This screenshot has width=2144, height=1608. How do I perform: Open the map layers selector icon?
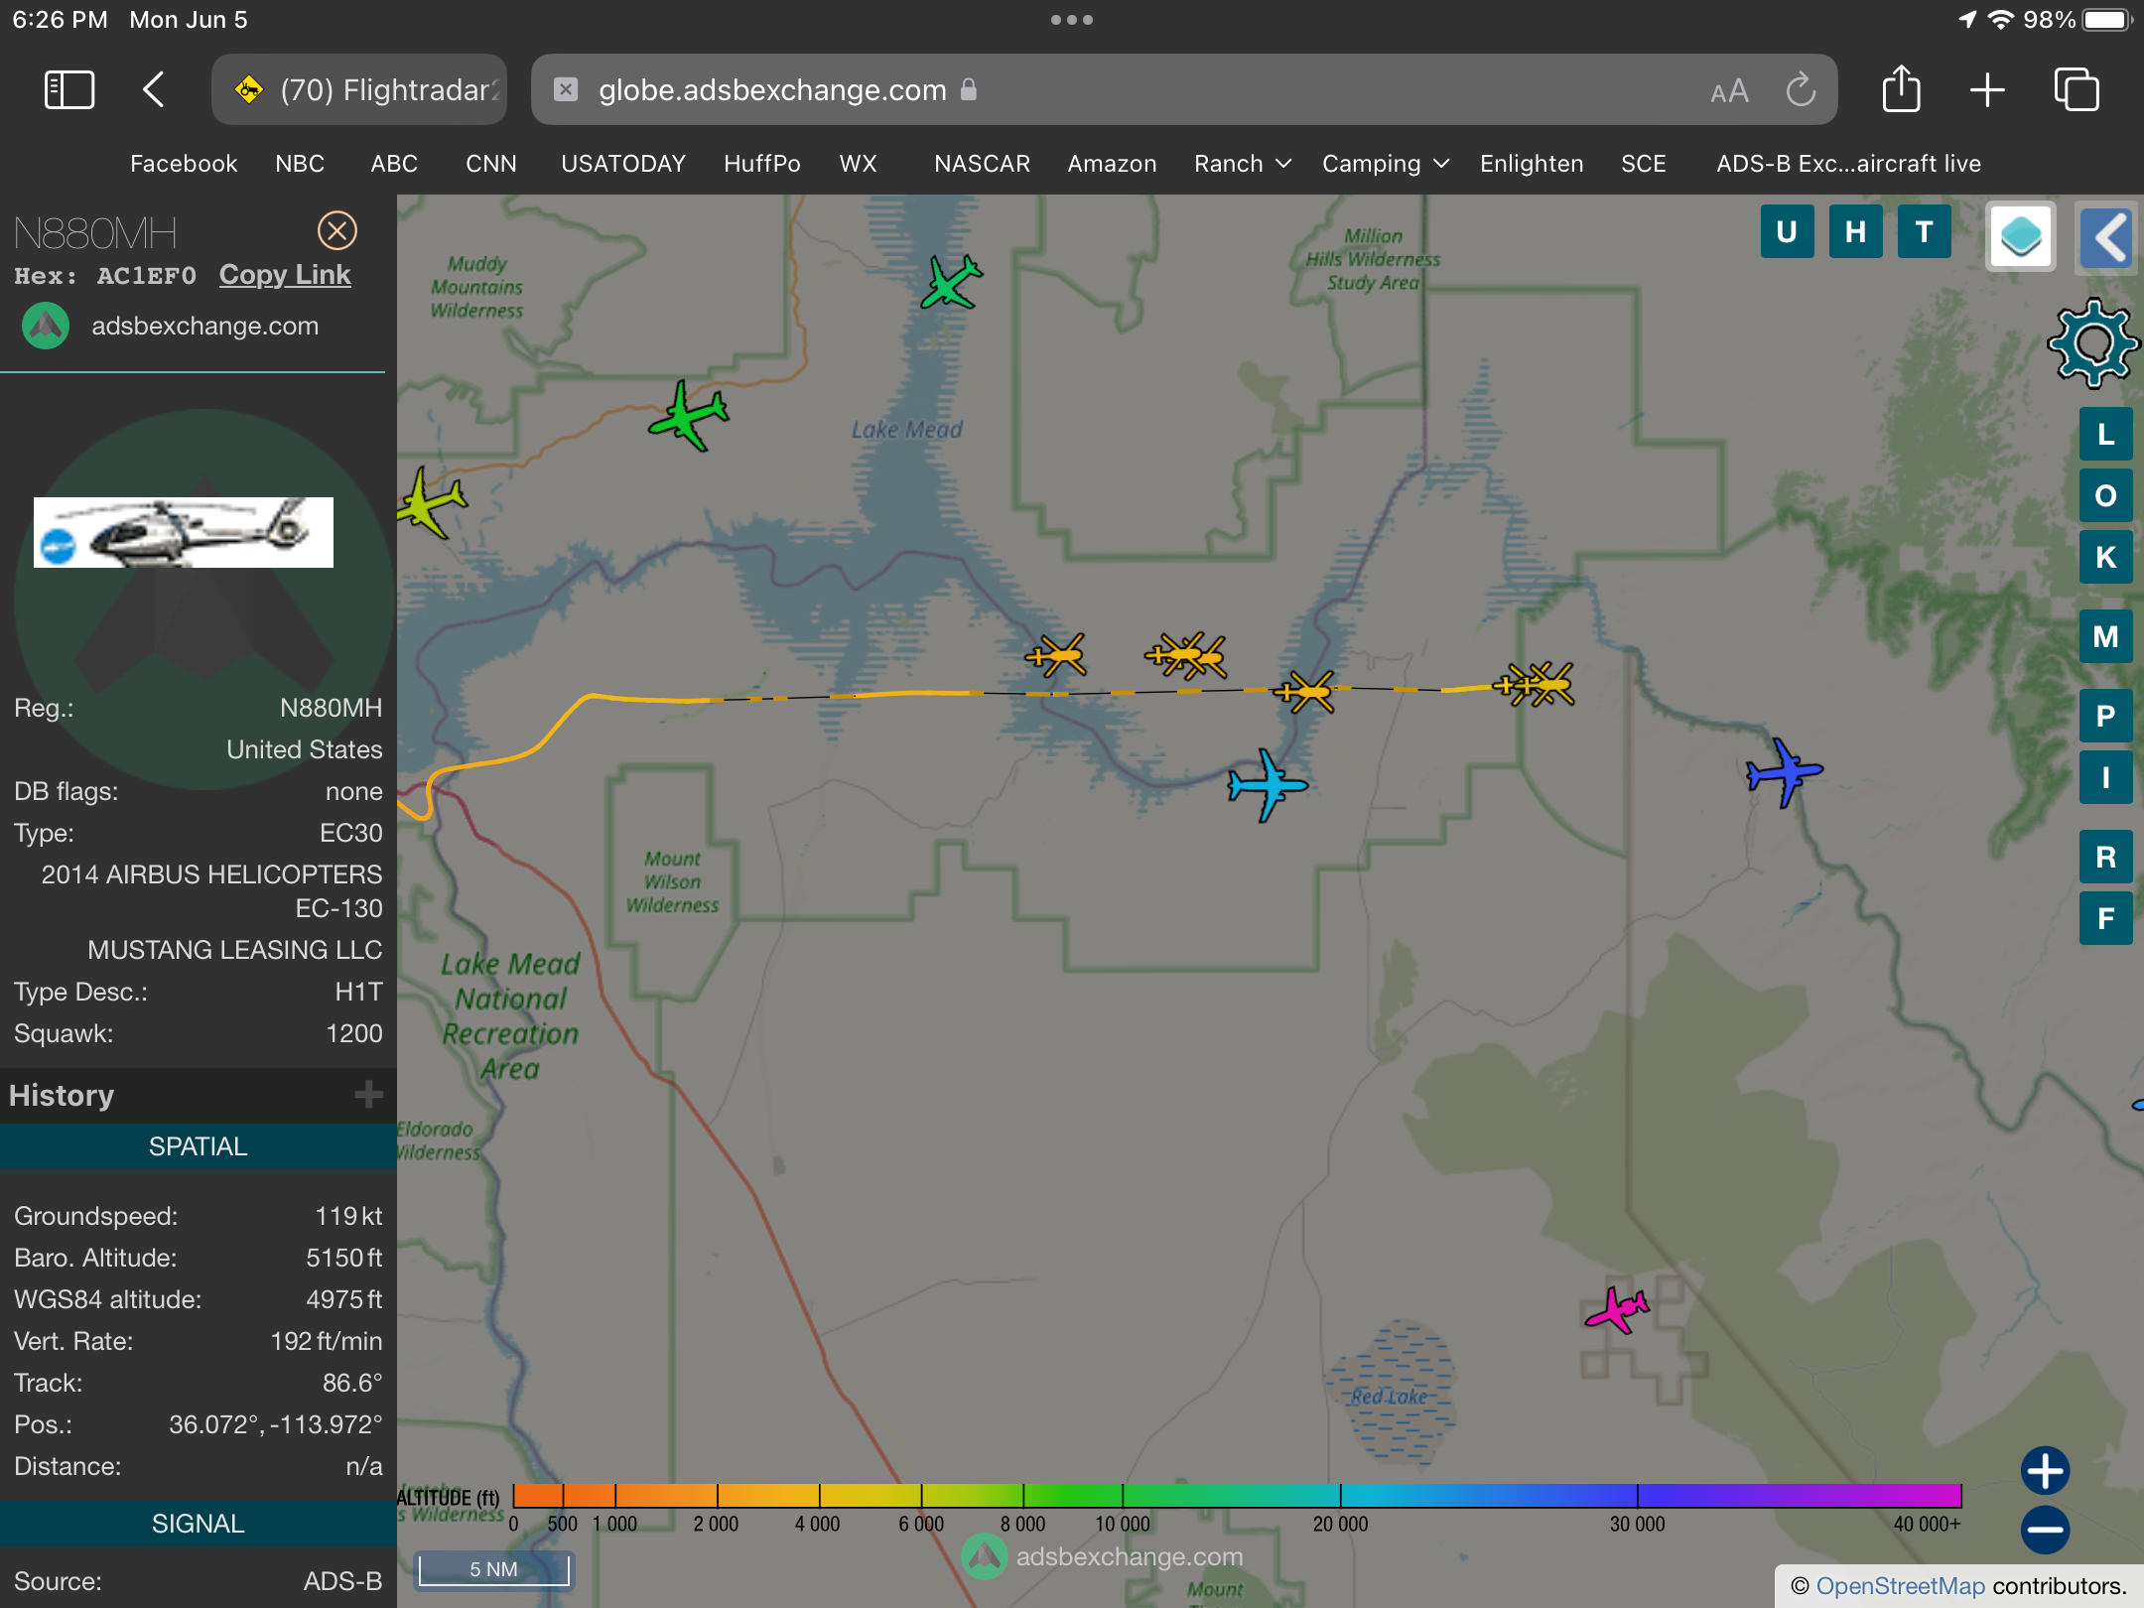[2021, 236]
